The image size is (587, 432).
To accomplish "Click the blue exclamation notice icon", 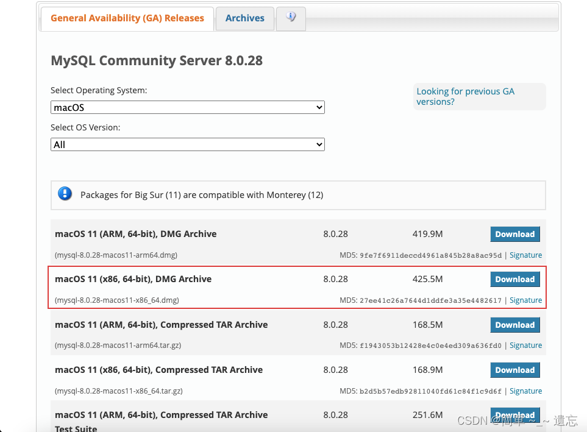I will [65, 194].
